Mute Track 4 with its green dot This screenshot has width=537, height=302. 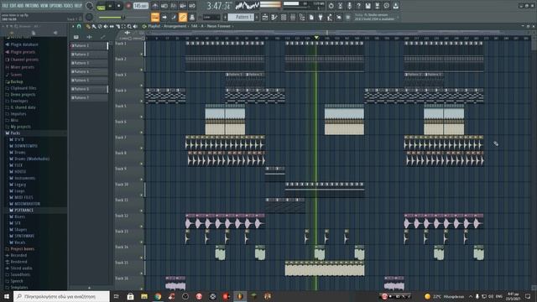tap(142, 101)
